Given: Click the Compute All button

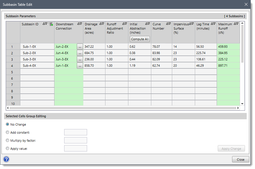Looking at the screenshot, I should click(140, 39).
